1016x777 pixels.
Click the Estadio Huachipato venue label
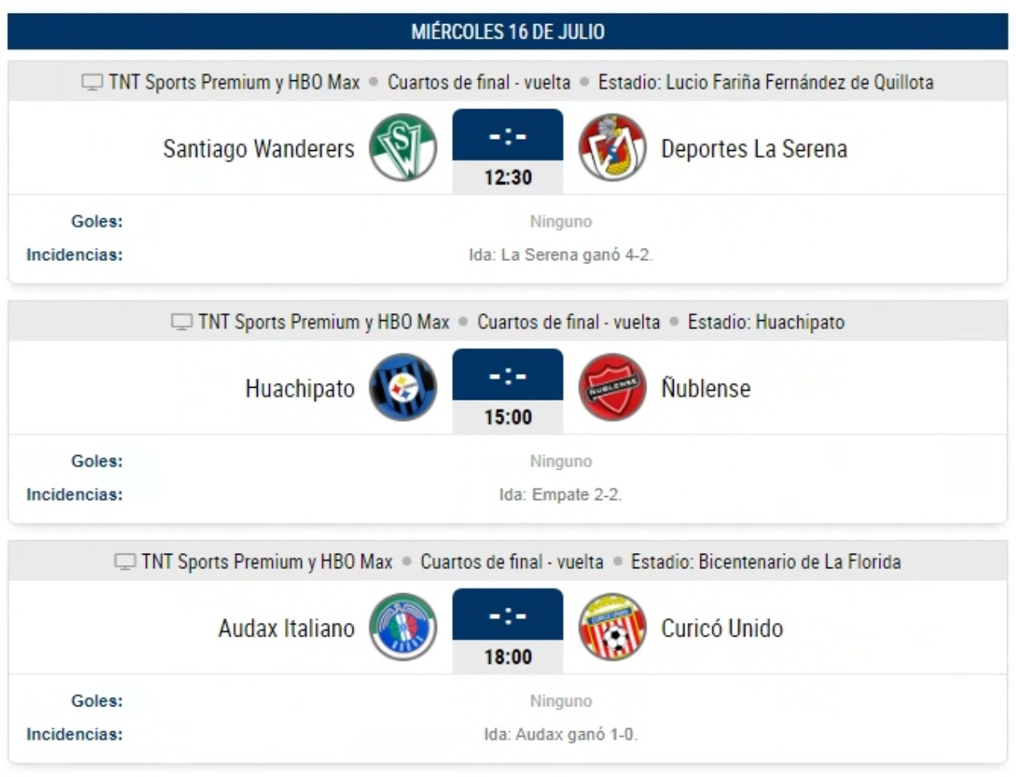(x=766, y=322)
